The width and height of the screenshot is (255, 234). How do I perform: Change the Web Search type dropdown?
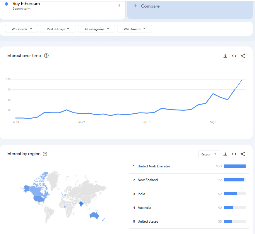click(x=135, y=29)
